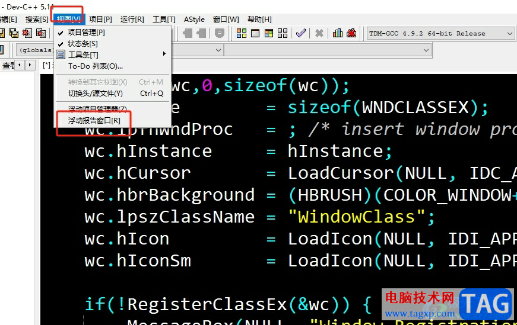517x325 pixels.
Task: Open the empty function list dropdown arrow
Action: pyautogui.click(x=426, y=50)
